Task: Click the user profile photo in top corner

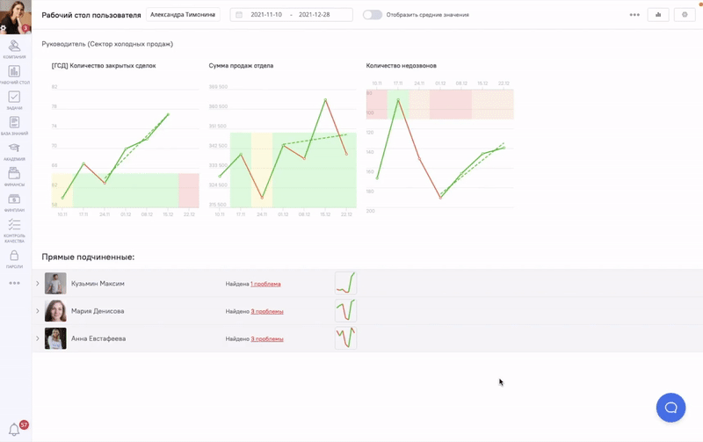Action: click(x=16, y=17)
